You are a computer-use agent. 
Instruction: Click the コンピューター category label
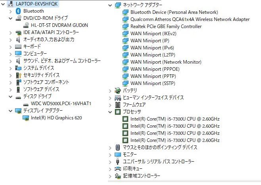(35, 54)
